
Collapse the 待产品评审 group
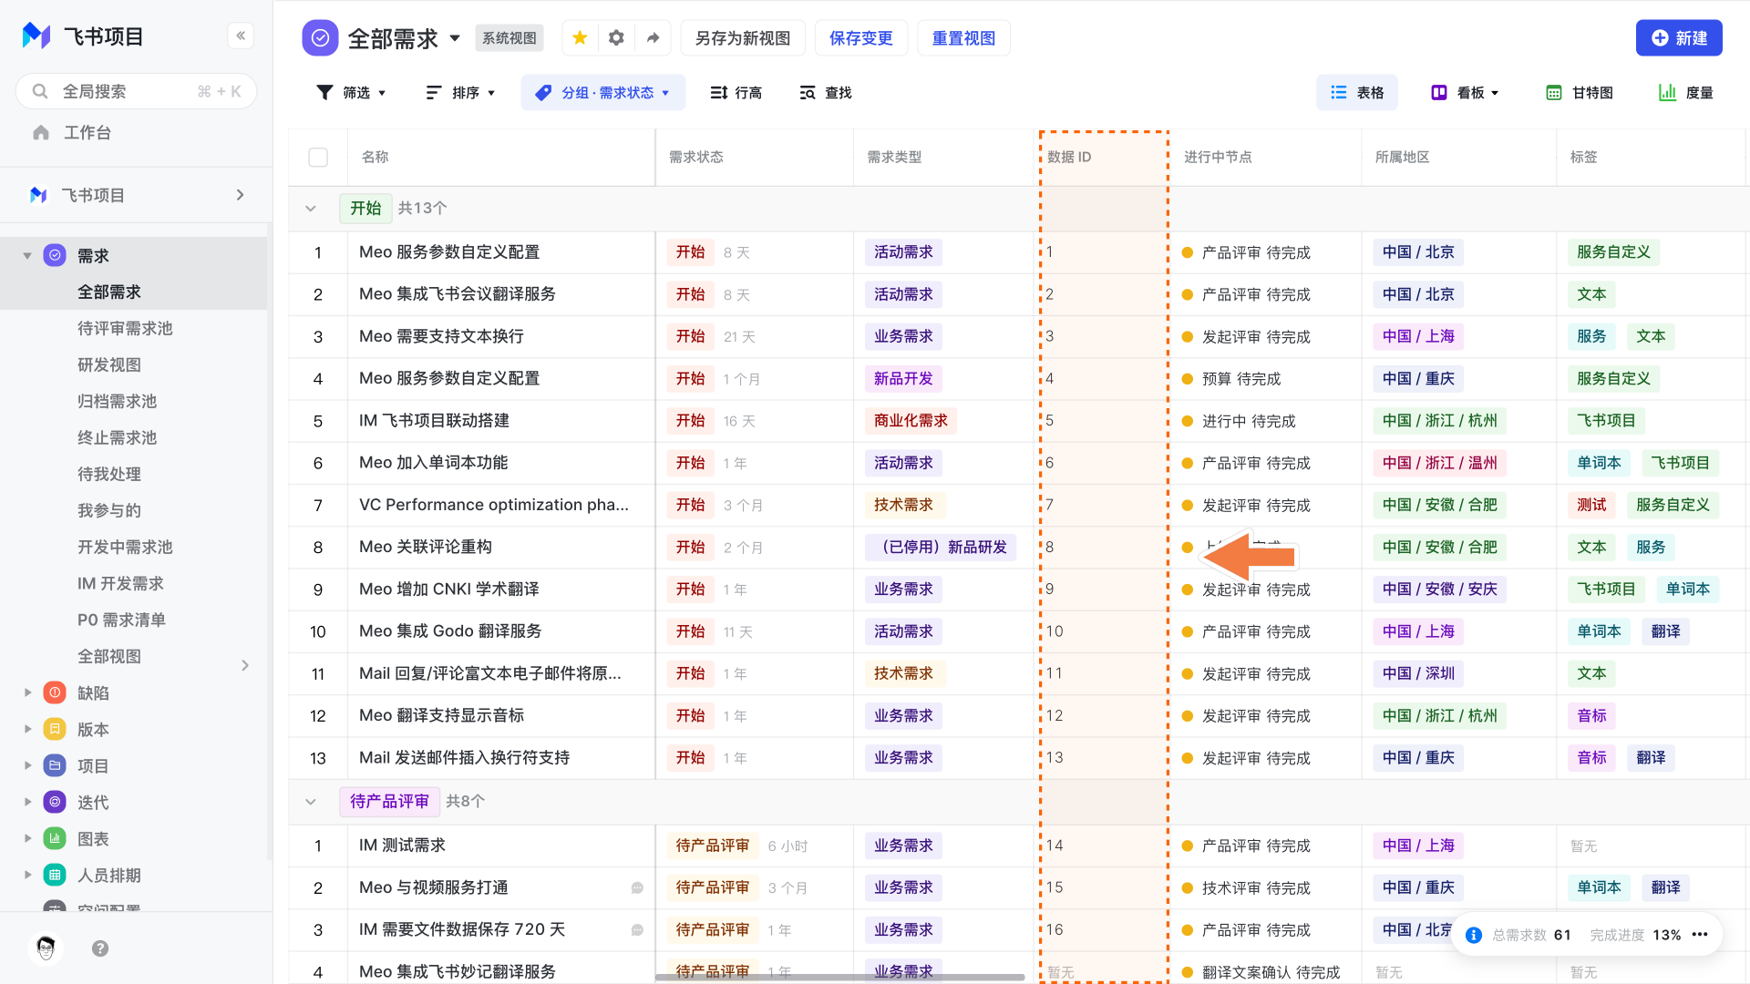tap(311, 802)
